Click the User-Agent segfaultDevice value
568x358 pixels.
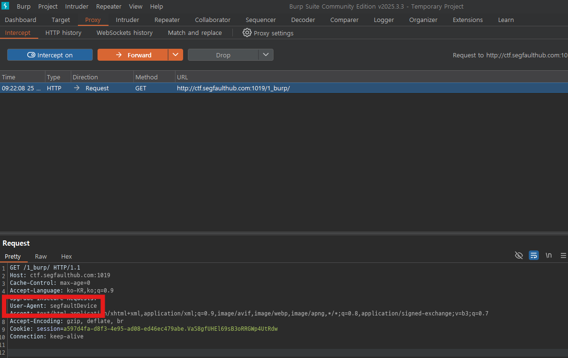click(x=74, y=305)
